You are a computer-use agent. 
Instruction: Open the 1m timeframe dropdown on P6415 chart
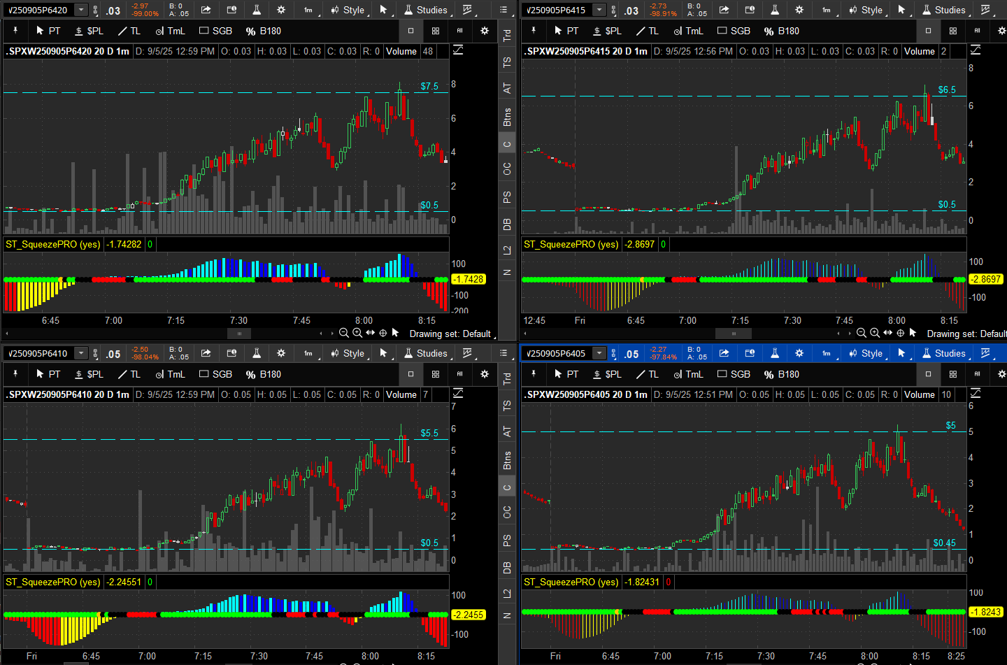[827, 10]
